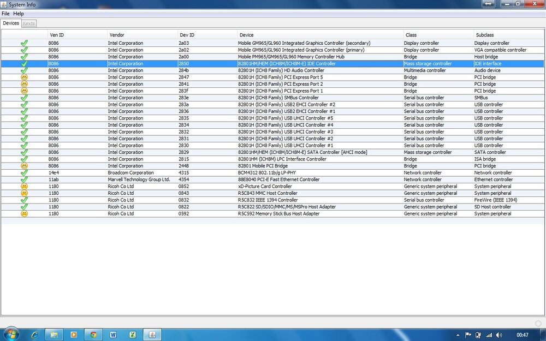Image resolution: width=546 pixels, height=341 pixels.
Task: Launch Microsoft Word from the taskbar
Action: coord(113,334)
